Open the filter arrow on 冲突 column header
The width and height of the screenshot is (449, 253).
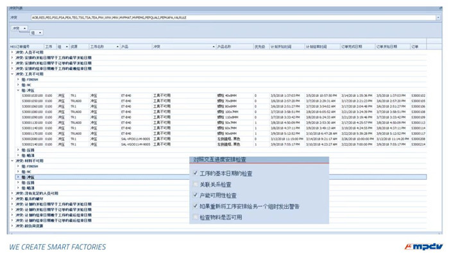(214, 46)
